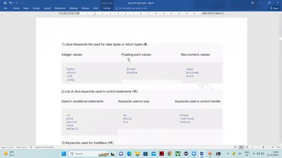Open Task View from taskbar
Screen dimensions: 282x158
(113, 154)
